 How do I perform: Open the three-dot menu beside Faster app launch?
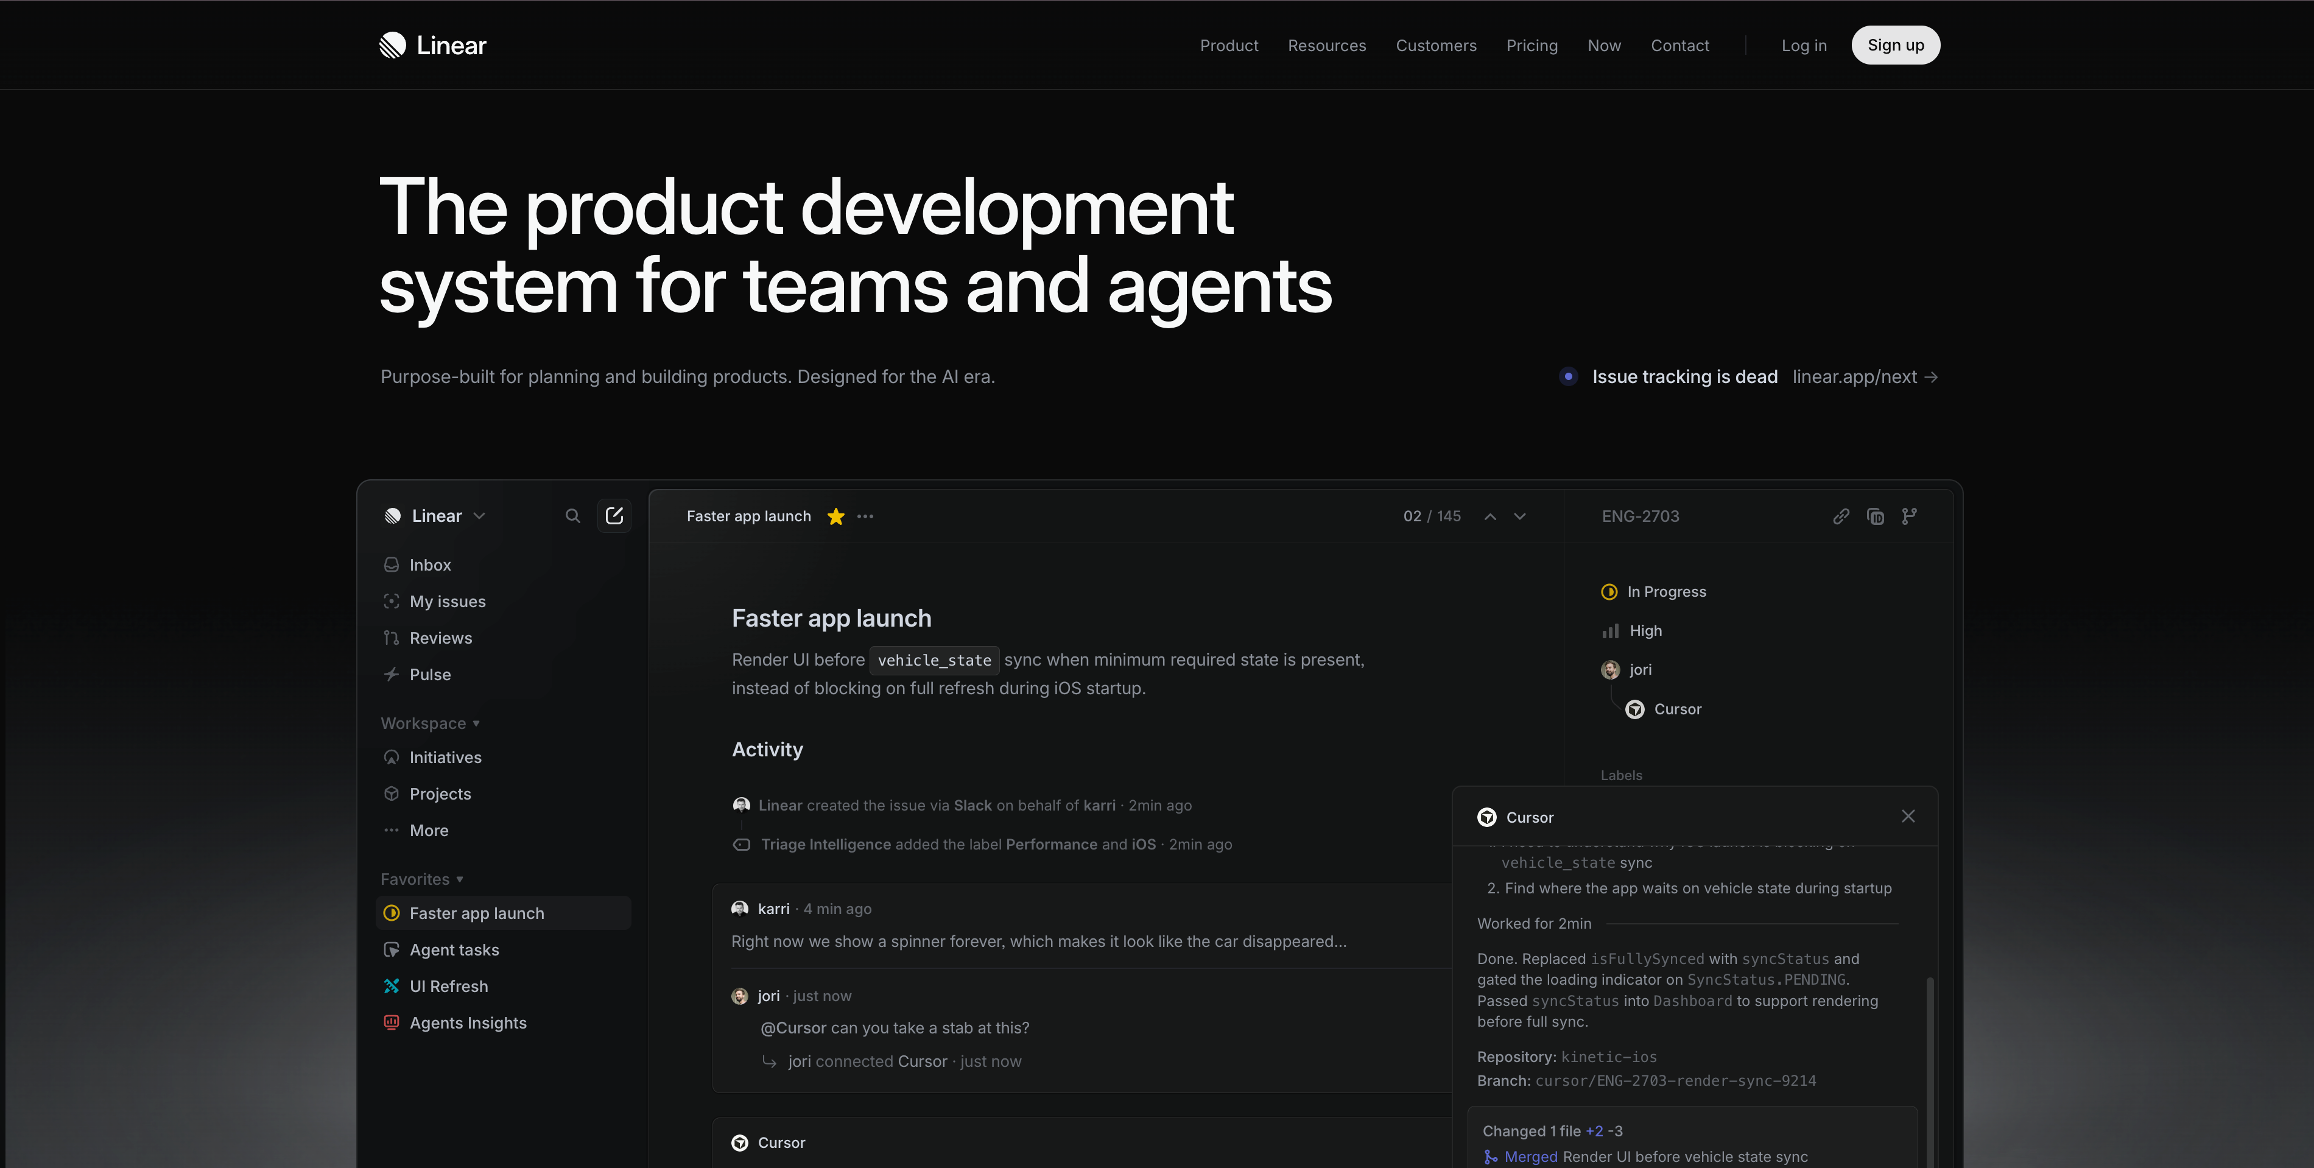tap(865, 516)
